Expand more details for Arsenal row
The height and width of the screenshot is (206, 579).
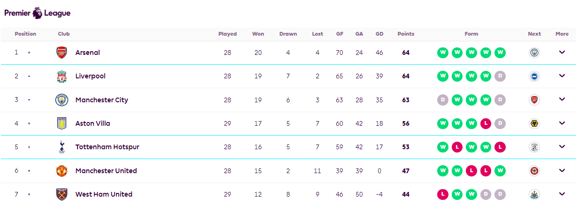point(562,53)
